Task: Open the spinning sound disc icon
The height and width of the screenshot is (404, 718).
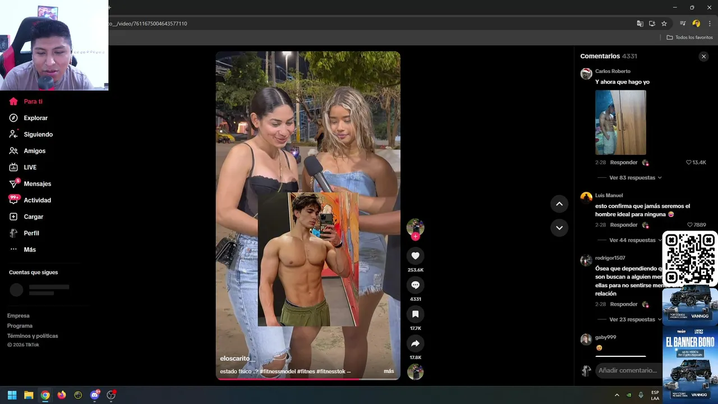Action: 415,372
